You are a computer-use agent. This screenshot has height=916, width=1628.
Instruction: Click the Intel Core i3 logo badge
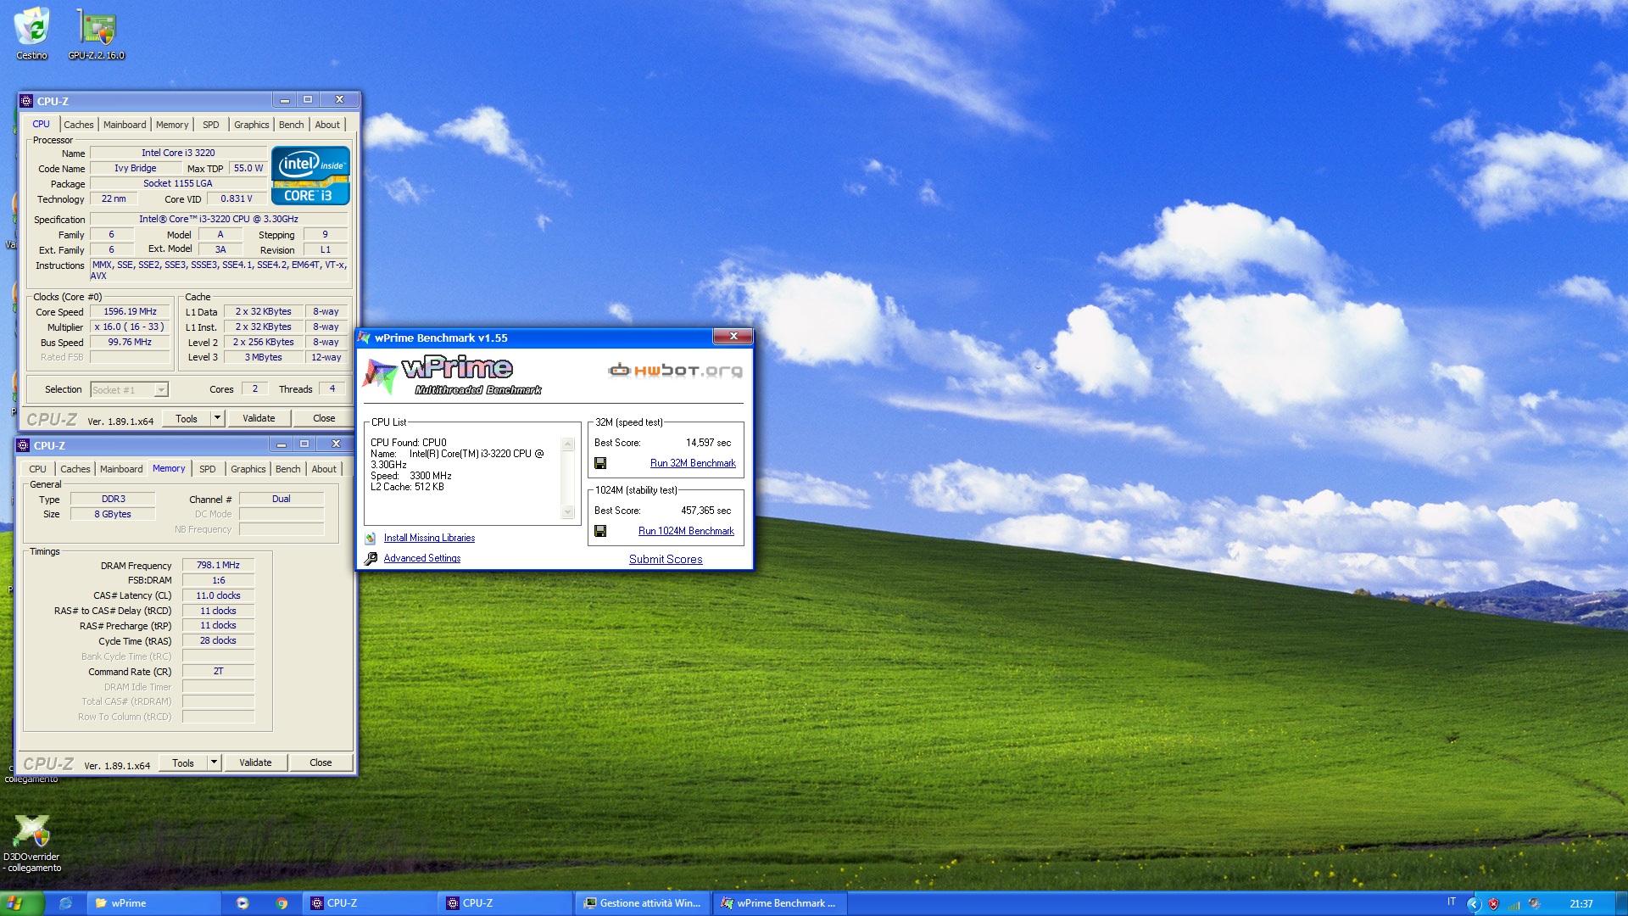pyautogui.click(x=310, y=176)
